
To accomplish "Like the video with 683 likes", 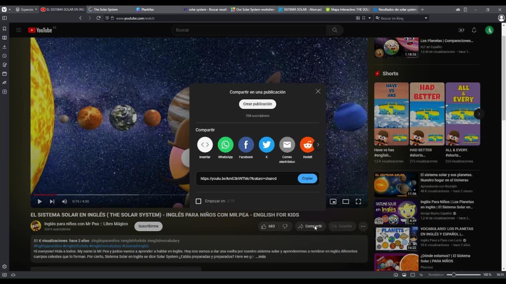I will point(268,226).
